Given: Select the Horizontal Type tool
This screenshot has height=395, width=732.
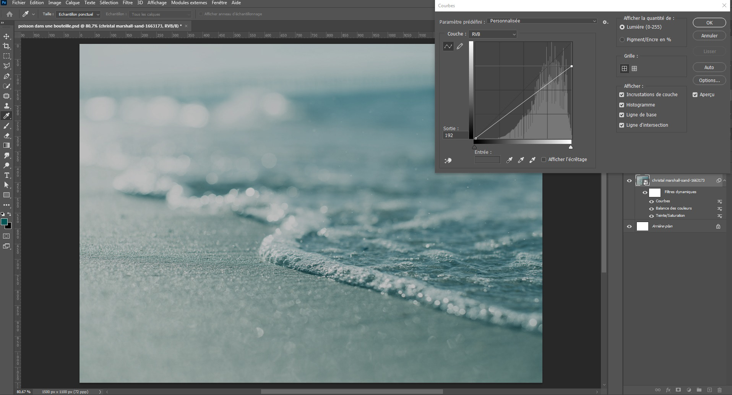Looking at the screenshot, I should [6, 175].
